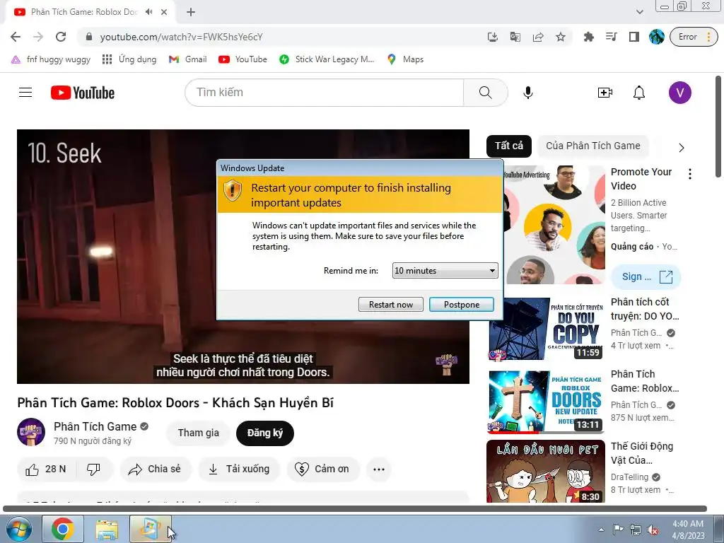
Task: Go back with the browser back arrow
Action: (x=16, y=37)
